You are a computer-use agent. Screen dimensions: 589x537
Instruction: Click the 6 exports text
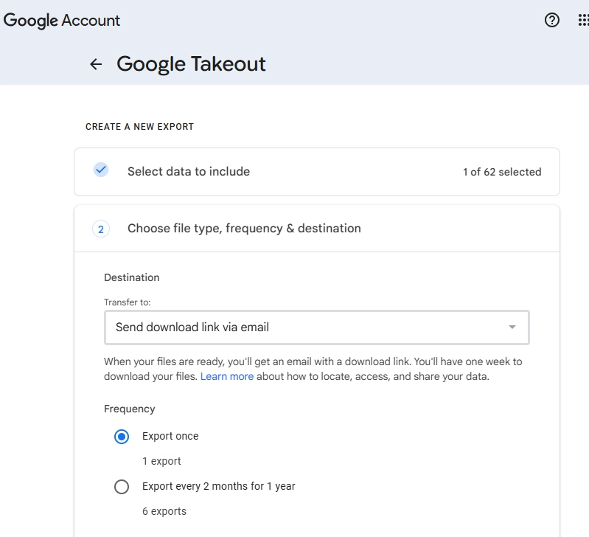pyautogui.click(x=164, y=511)
